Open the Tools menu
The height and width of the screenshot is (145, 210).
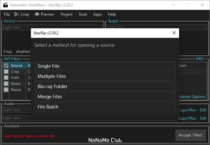coord(83,14)
